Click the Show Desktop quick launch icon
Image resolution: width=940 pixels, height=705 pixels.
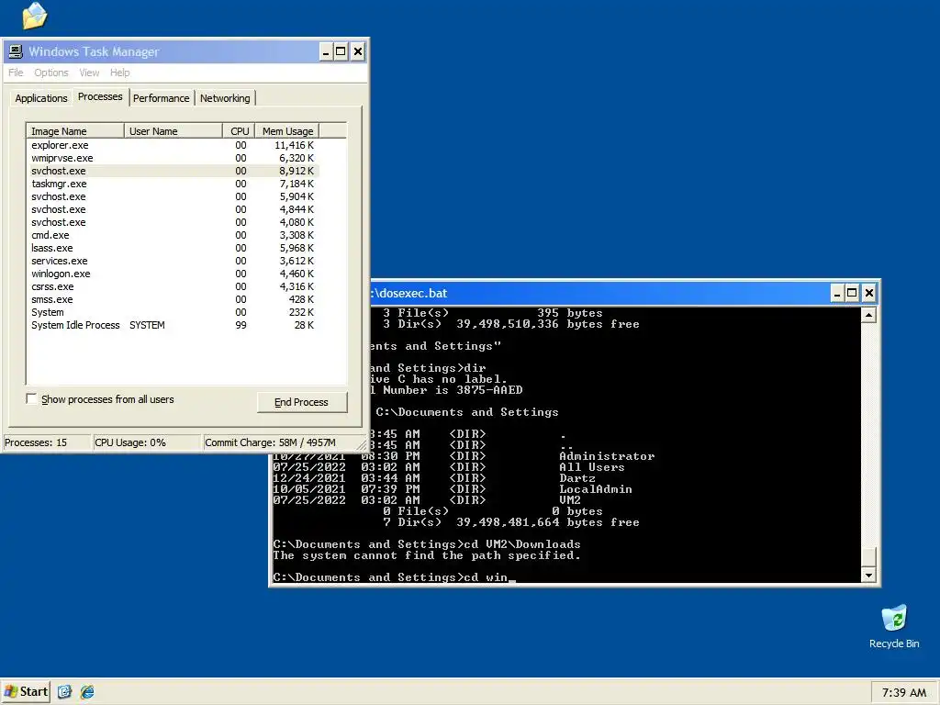(x=65, y=692)
